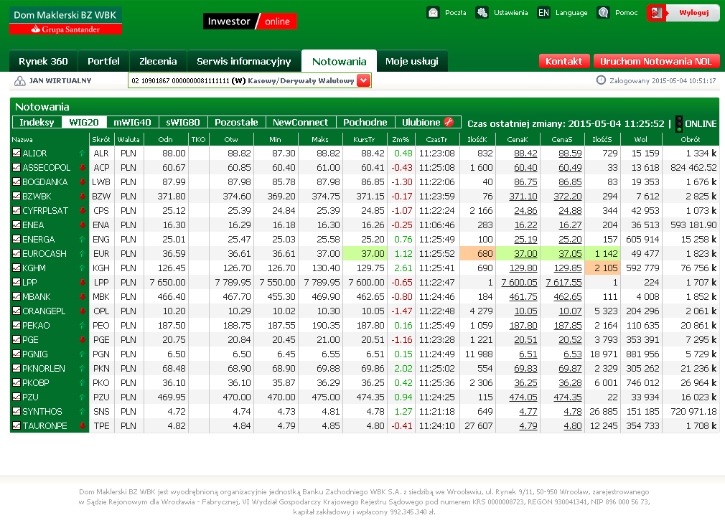This screenshot has height=523, width=725.
Task: Open Serwis informacyjny tab
Action: coord(243,61)
